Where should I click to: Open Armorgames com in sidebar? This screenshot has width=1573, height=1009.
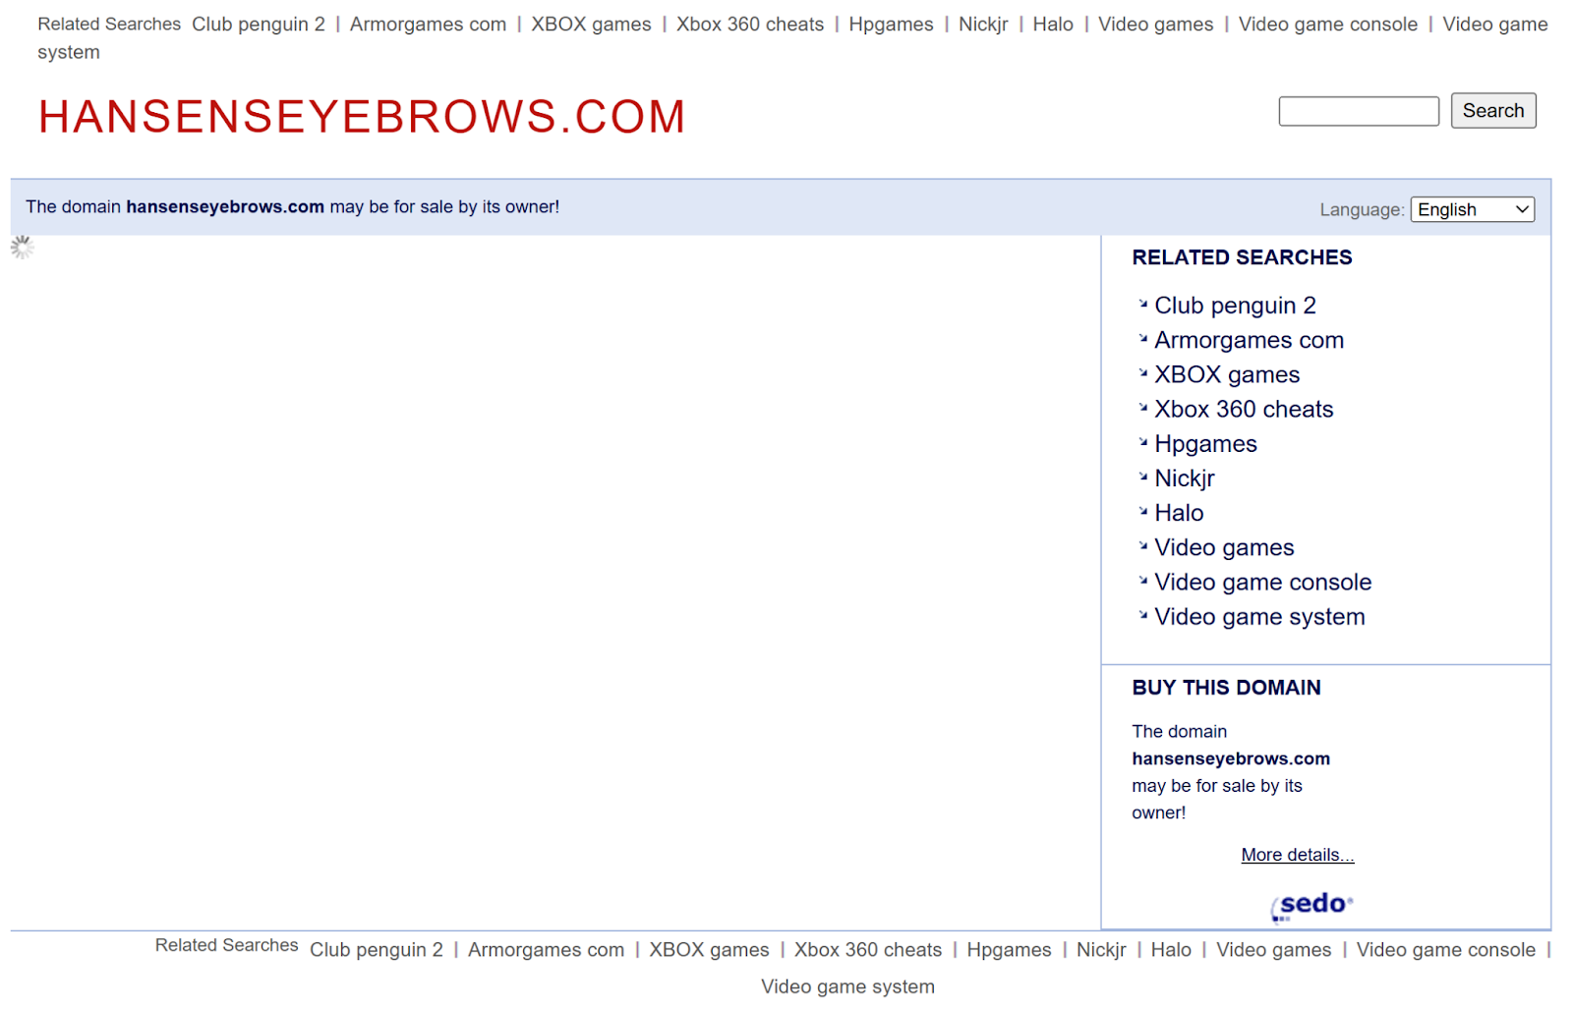1249,340
